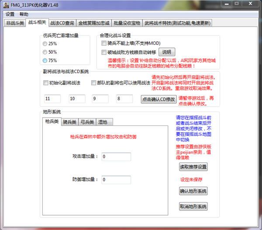Confirm with 确认地形系统 button
This screenshot has width=262, height=230.
(x=193, y=191)
